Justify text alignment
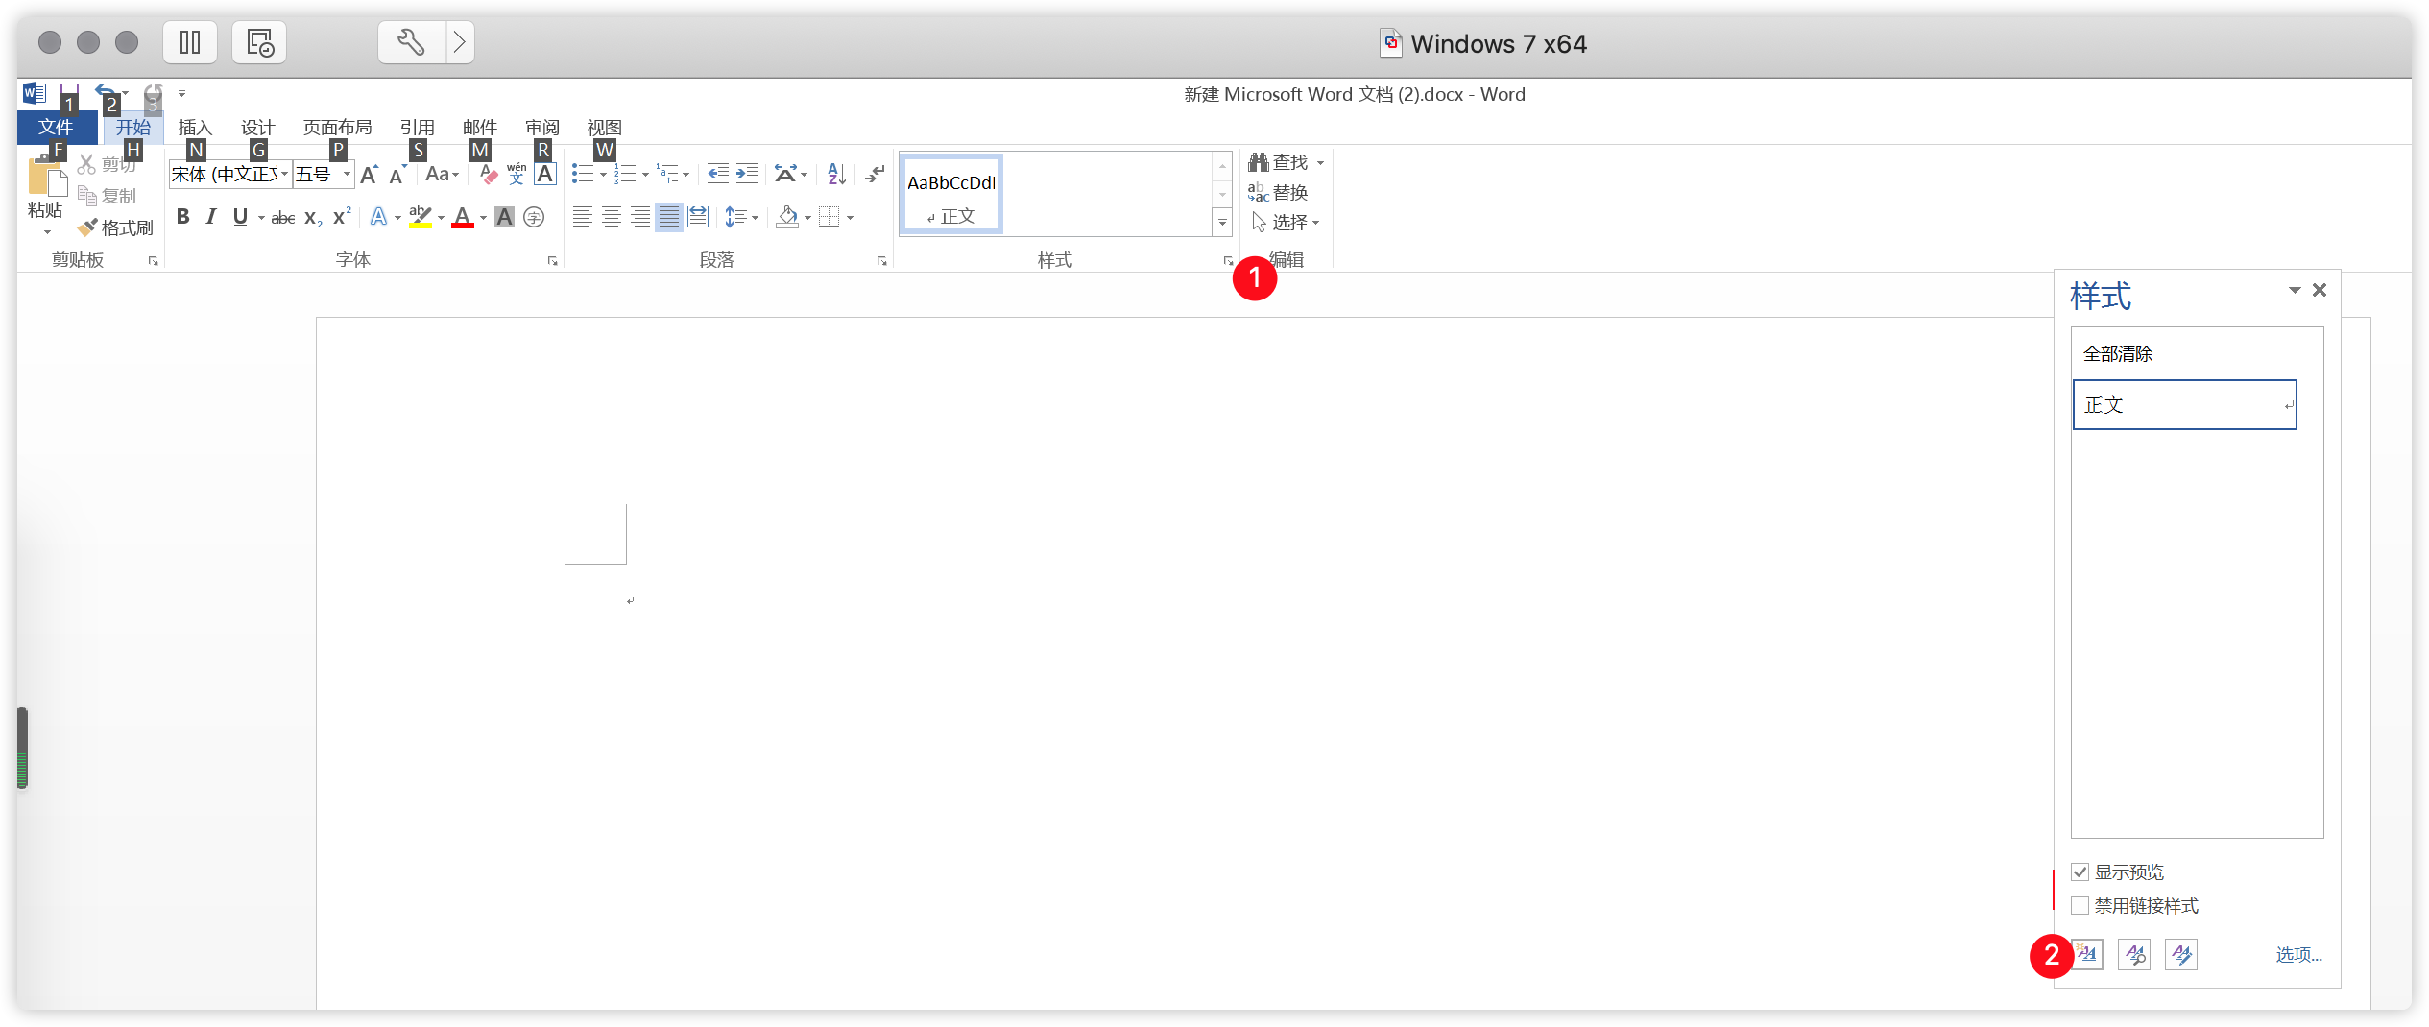 point(669,218)
